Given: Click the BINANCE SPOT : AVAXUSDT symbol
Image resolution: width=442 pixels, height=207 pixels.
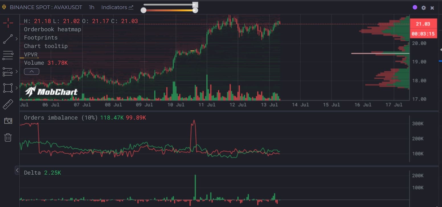Looking at the screenshot, I should 46,7.
